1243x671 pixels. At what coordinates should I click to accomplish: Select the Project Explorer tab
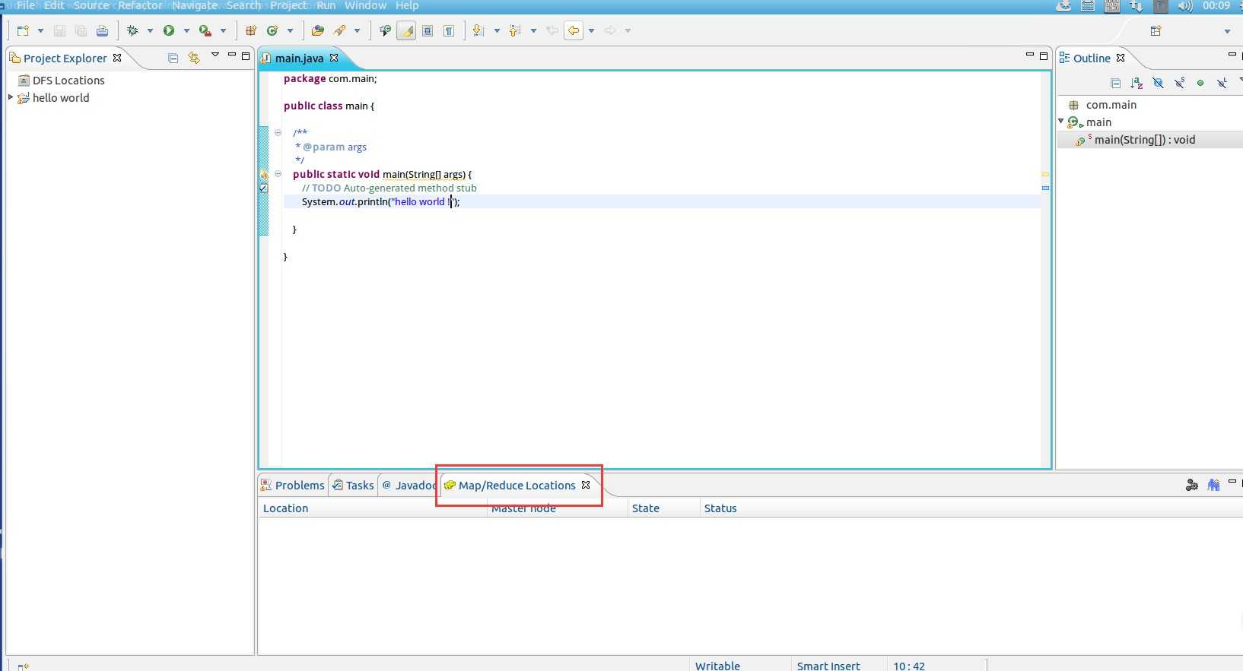pos(65,58)
